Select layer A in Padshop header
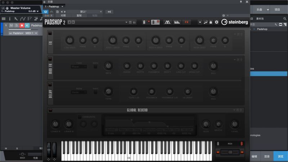Image resolution: width=288 pixels, height=162 pixels. (144, 22)
